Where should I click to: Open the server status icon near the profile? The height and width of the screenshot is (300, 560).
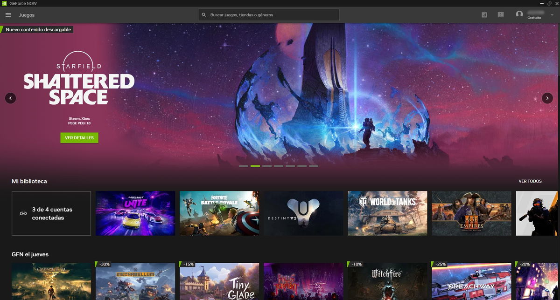484,14
